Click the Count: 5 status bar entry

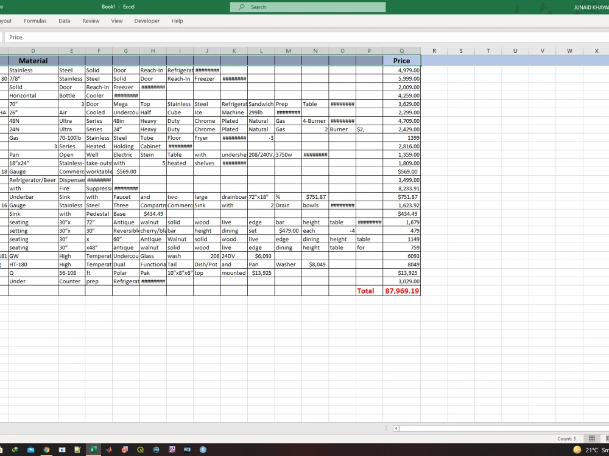pos(566,438)
